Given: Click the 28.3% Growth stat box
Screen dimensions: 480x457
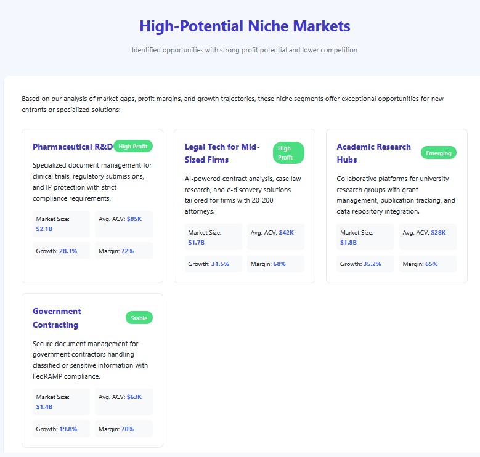Looking at the screenshot, I should coord(61,251).
